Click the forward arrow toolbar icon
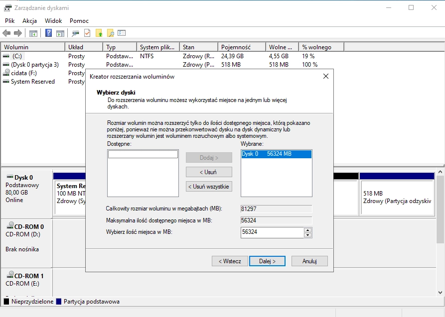The image size is (445, 317). tap(18, 33)
